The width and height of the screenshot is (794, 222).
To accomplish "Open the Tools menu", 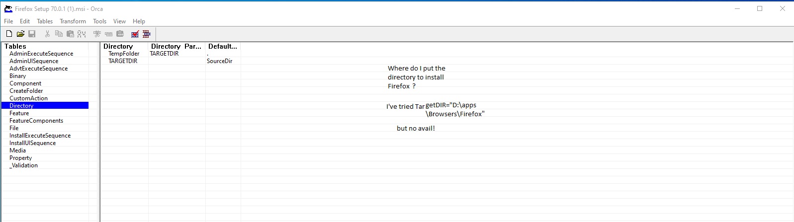I will click(99, 21).
